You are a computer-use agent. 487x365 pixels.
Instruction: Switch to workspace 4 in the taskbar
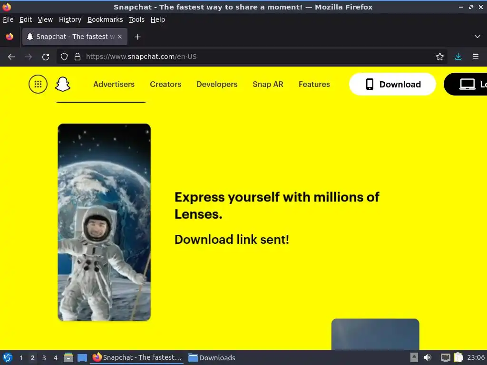[56, 358]
